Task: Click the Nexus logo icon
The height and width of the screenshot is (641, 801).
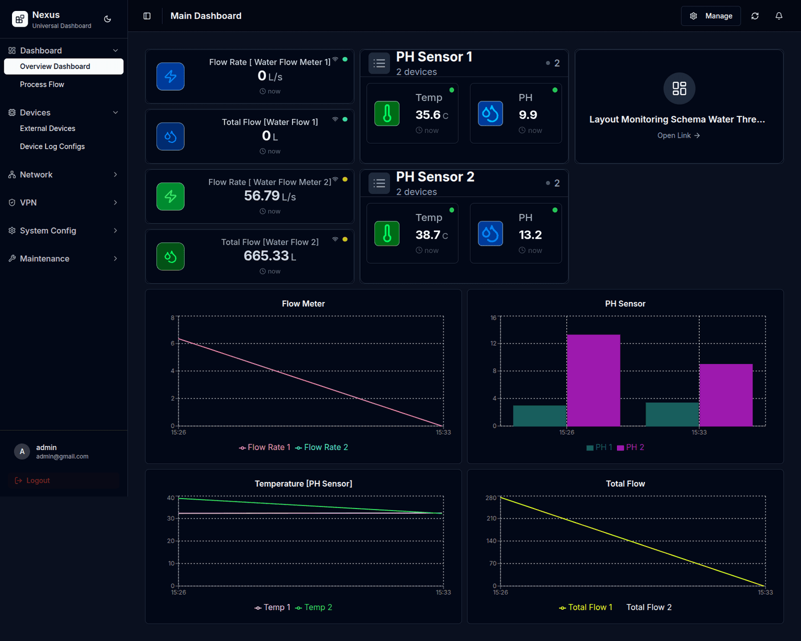Action: 19,19
